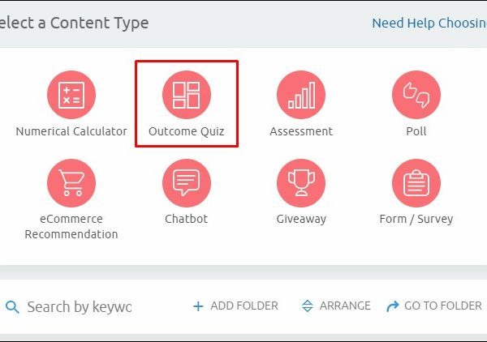Screen dimensions: 487x342
Task: Choose the Outcome Quiz grid icon
Action: (187, 94)
